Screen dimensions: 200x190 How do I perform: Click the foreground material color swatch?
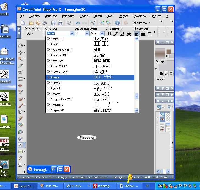(x=169, y=52)
